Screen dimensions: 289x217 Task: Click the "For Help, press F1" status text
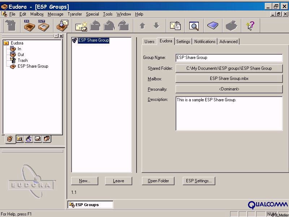pyautogui.click(x=16, y=214)
